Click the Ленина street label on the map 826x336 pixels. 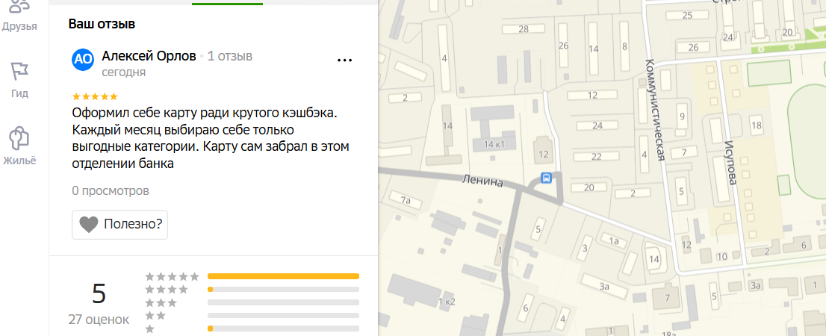click(x=482, y=181)
